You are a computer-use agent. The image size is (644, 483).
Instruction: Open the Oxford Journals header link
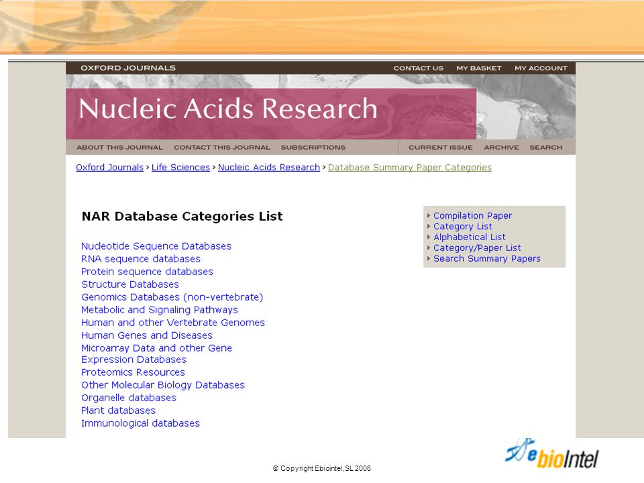coord(128,68)
